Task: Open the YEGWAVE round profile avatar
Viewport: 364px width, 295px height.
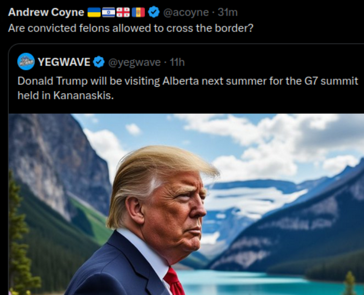Action: pyautogui.click(x=26, y=62)
